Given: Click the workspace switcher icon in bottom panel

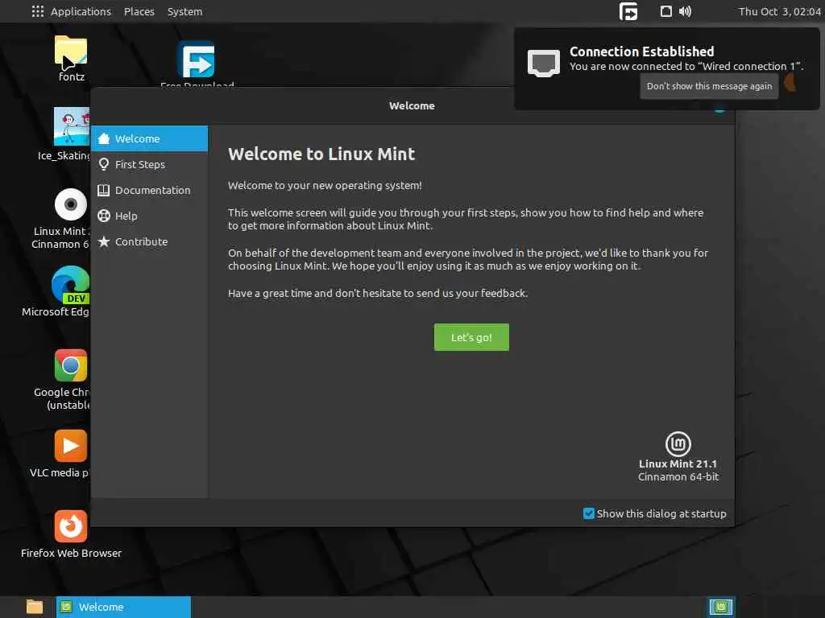Looking at the screenshot, I should pos(721,607).
